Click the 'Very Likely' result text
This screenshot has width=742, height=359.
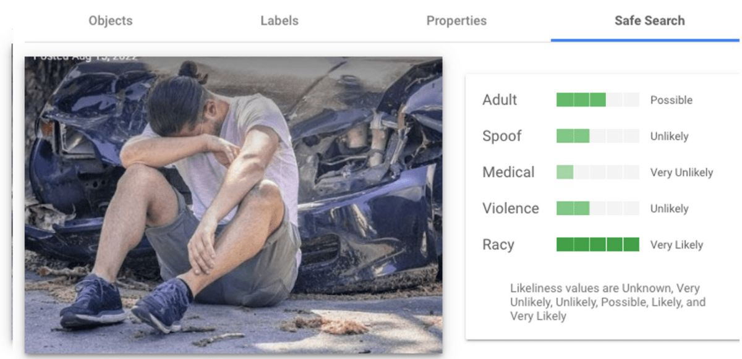pyautogui.click(x=676, y=245)
